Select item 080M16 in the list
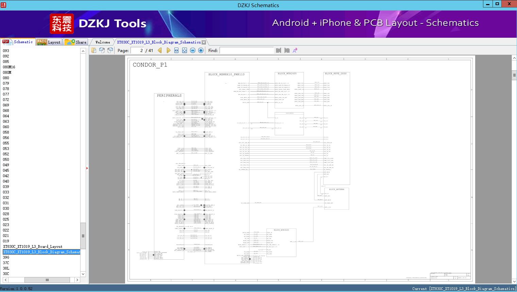Image resolution: width=517 pixels, height=292 pixels. tap(9, 67)
